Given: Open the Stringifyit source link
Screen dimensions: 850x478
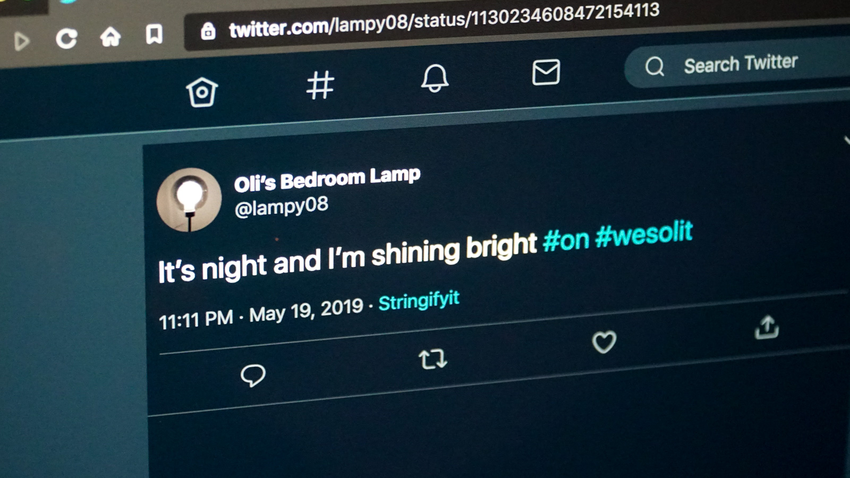Looking at the screenshot, I should [x=419, y=302].
